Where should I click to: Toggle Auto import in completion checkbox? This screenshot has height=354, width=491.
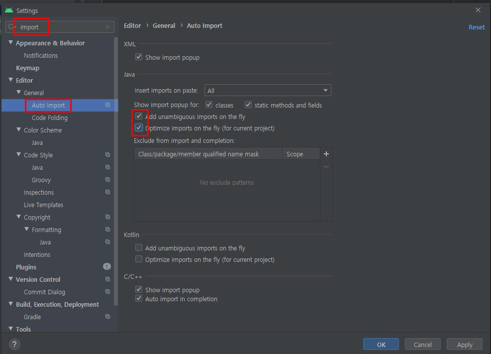pos(139,298)
